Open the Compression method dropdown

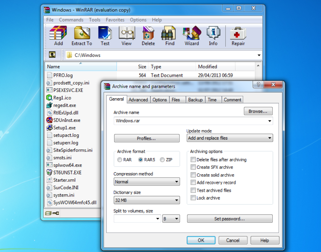(147, 182)
